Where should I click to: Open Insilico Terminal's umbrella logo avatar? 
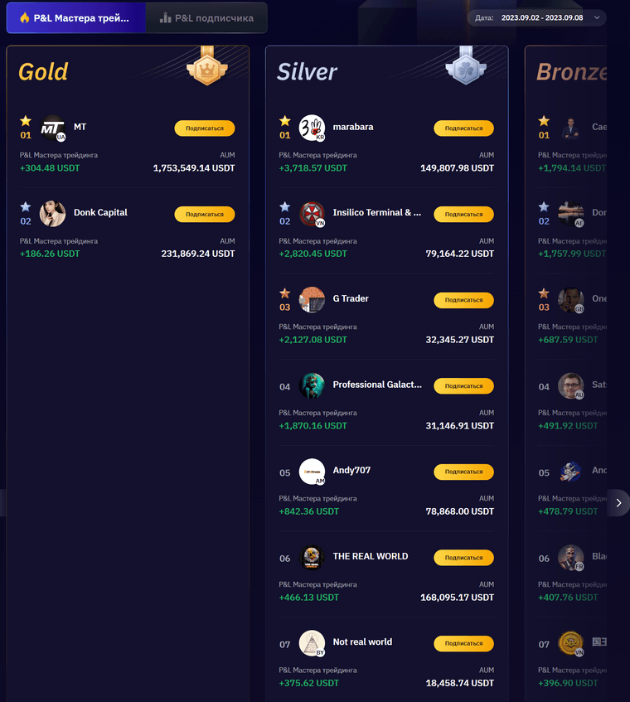tap(312, 214)
